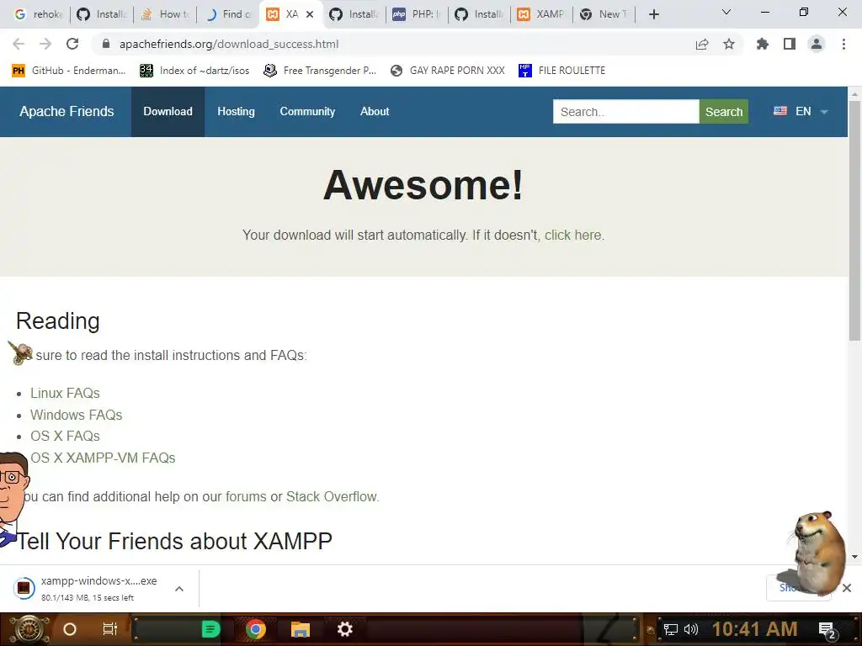The width and height of the screenshot is (862, 646).
Task: Click the address bar URL
Action: (x=229, y=44)
